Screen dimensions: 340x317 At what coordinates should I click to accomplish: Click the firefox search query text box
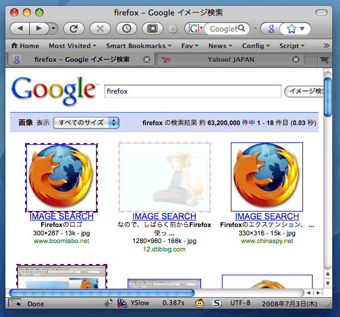[x=193, y=91]
